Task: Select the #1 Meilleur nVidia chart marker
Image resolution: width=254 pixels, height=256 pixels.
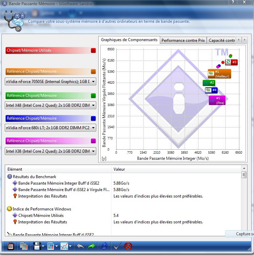Action: coord(219,74)
